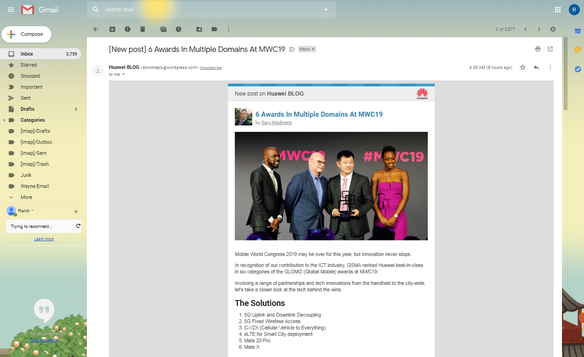Viewport: 584px width, 357px height.
Task: Open the Move to folder icon
Action: pyautogui.click(x=199, y=29)
